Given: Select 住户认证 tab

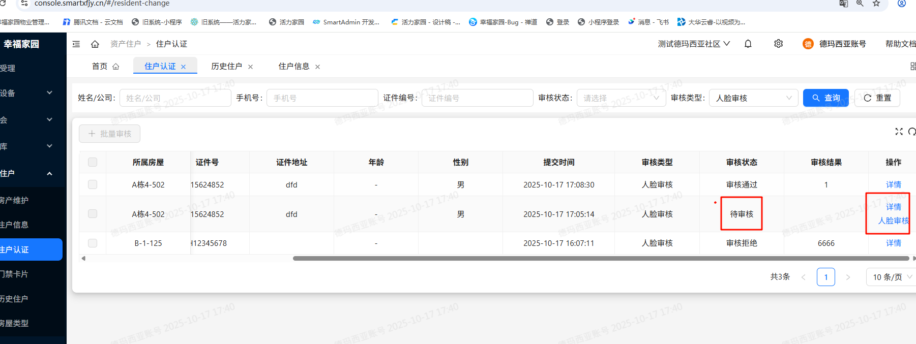Looking at the screenshot, I should coord(160,67).
